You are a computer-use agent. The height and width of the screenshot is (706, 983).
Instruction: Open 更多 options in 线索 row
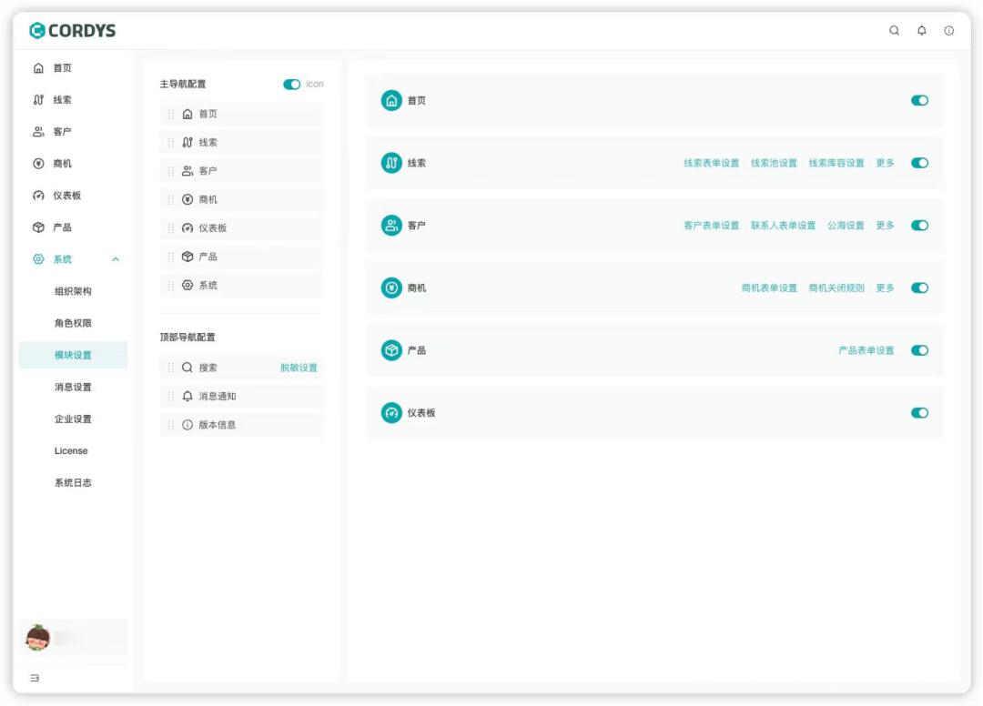[885, 164]
